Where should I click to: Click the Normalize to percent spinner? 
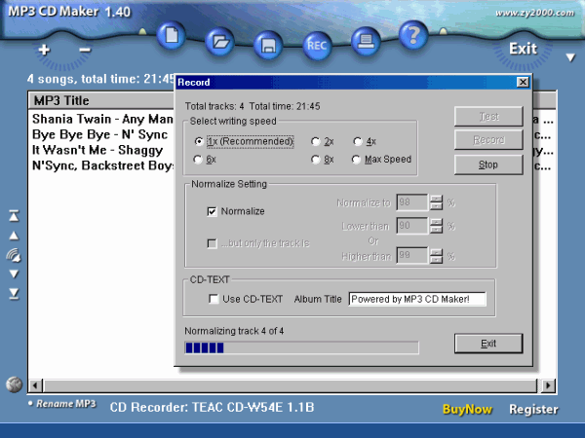pos(436,202)
